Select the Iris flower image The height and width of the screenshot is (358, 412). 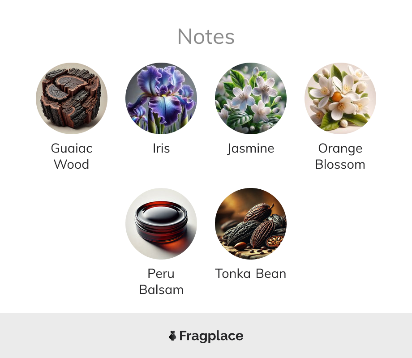click(161, 98)
